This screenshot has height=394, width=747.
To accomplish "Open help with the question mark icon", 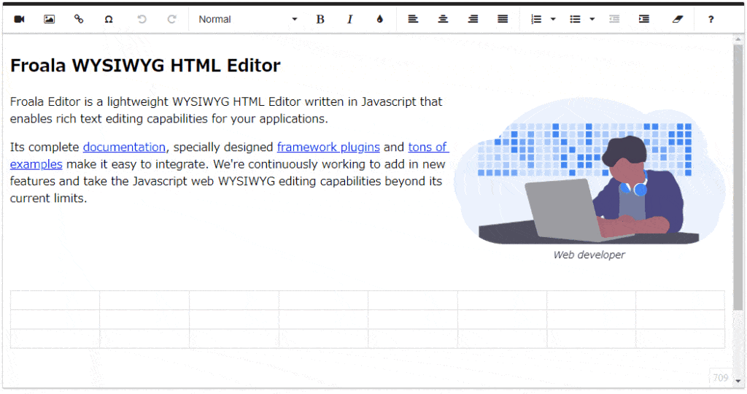I will click(711, 20).
